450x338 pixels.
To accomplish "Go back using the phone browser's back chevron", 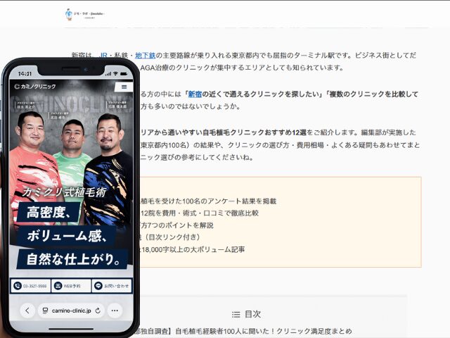I will coord(27,311).
